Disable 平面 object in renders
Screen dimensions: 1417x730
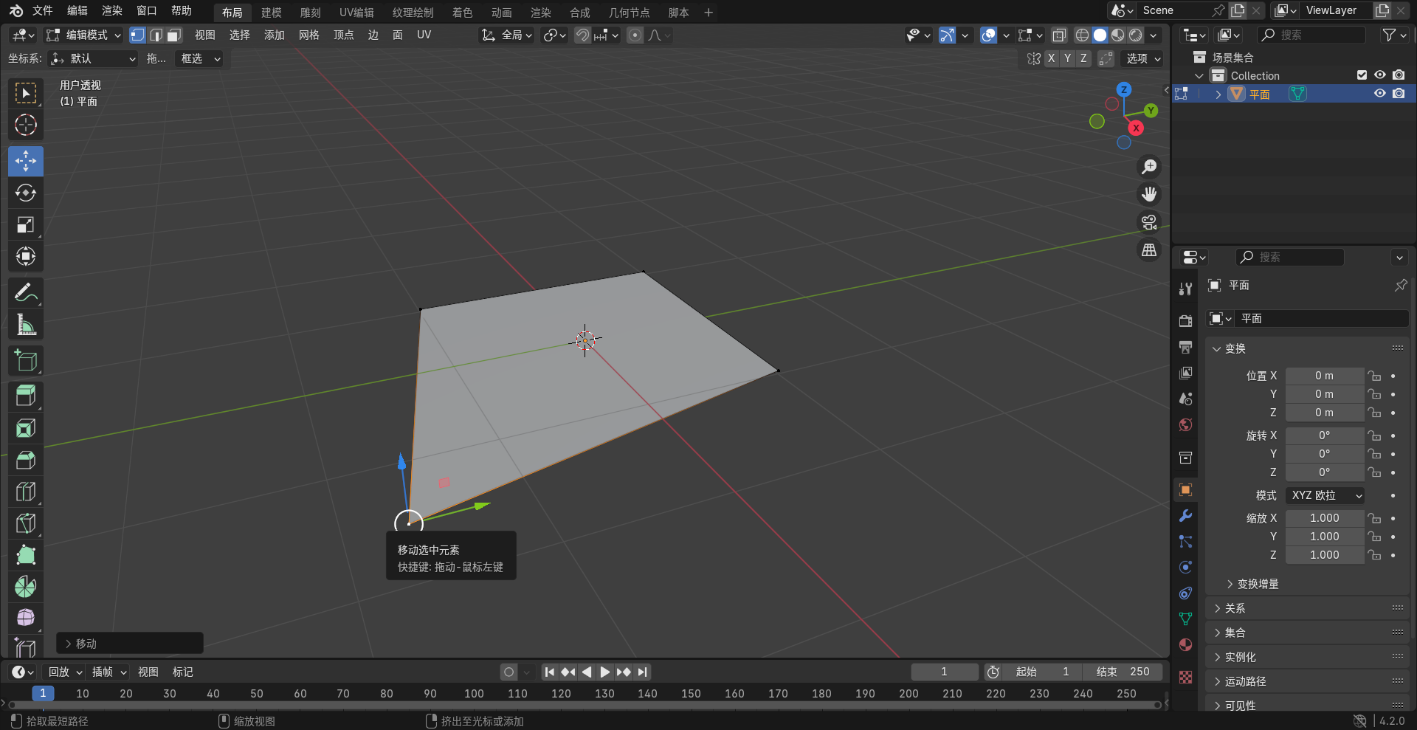pos(1399,94)
